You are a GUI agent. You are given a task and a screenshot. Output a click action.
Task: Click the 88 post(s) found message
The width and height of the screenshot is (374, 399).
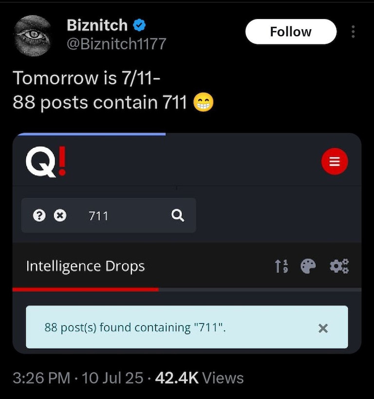pyautogui.click(x=135, y=327)
